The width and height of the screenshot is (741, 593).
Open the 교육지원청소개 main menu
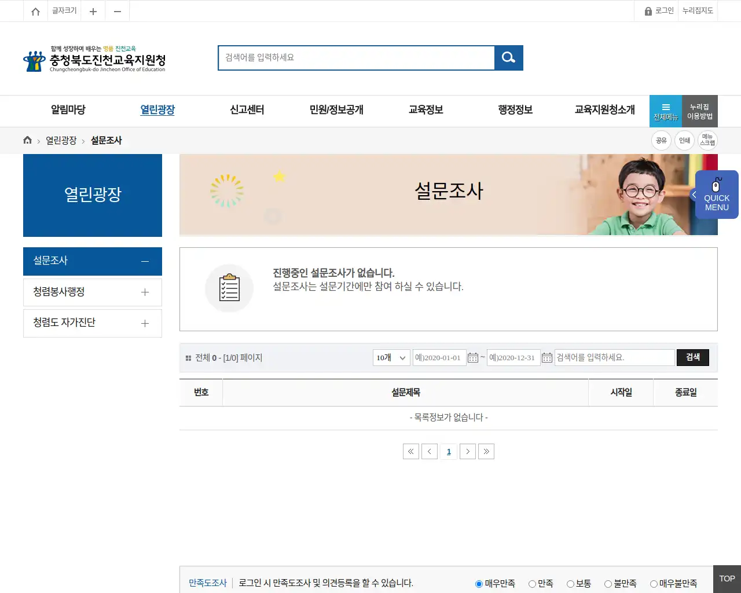point(605,110)
